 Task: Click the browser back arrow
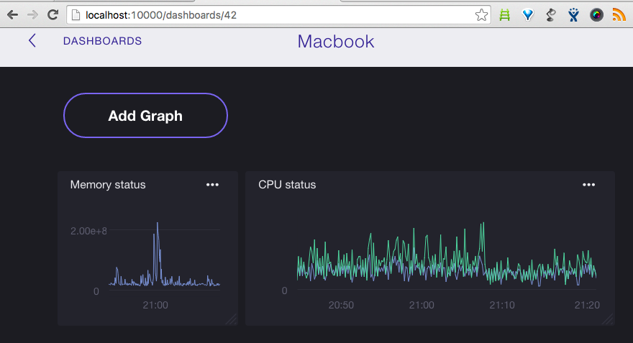click(13, 15)
